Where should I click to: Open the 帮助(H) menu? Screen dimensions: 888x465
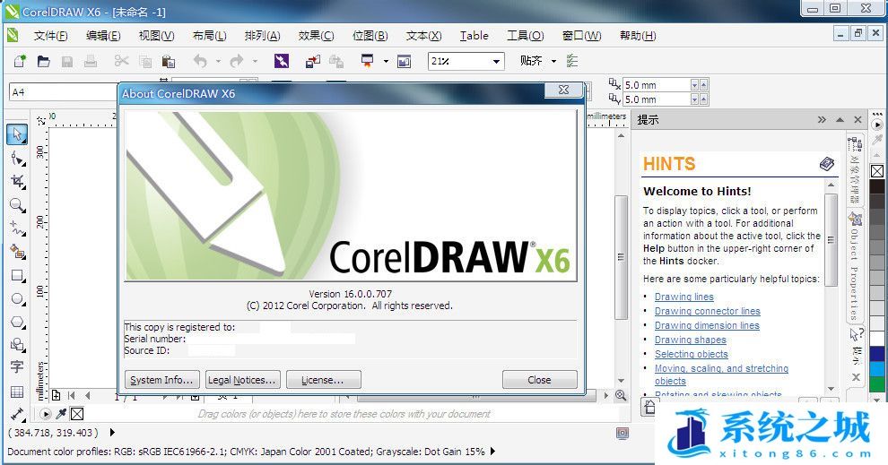(638, 36)
